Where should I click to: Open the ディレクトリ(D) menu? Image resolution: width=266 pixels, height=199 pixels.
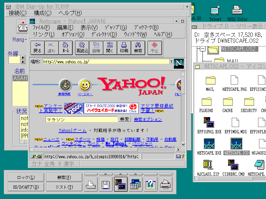[x=104, y=34]
